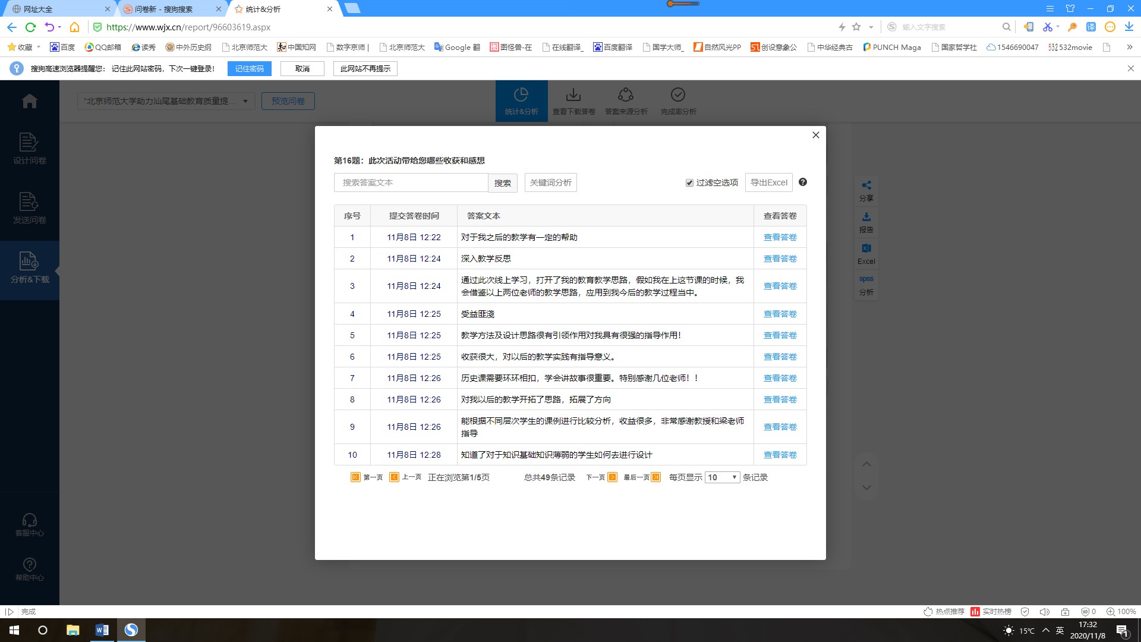Screen dimensions: 1141x642
Task: Open 查看下载答卷 tab
Action: click(x=573, y=101)
